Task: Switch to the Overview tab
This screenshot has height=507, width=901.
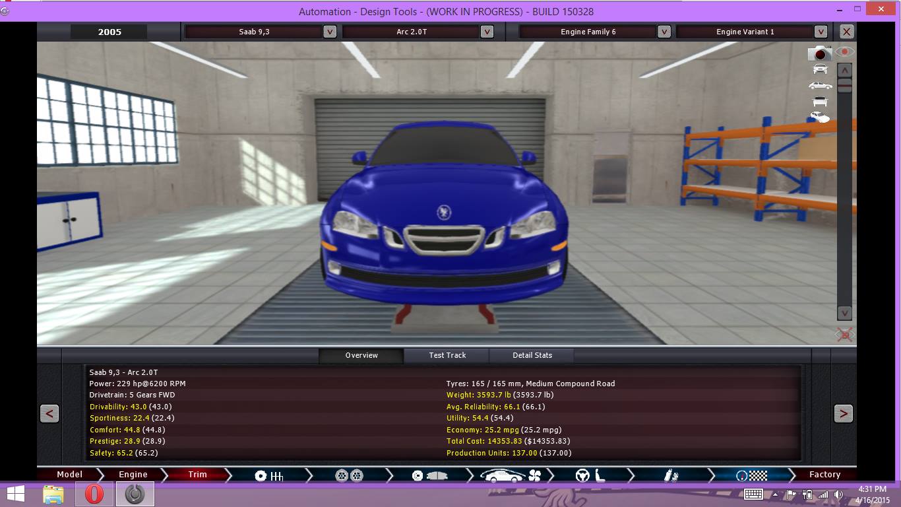Action: point(361,355)
